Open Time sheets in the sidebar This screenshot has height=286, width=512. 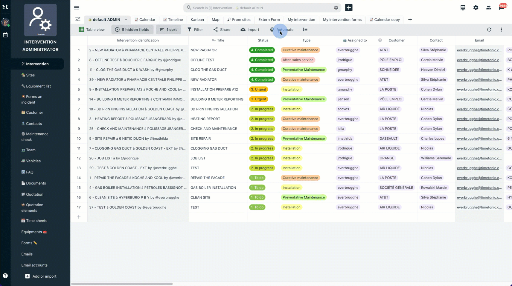(34, 221)
